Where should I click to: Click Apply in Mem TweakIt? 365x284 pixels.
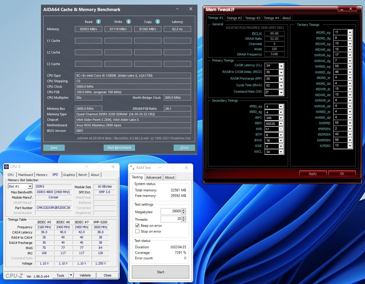pos(313,174)
